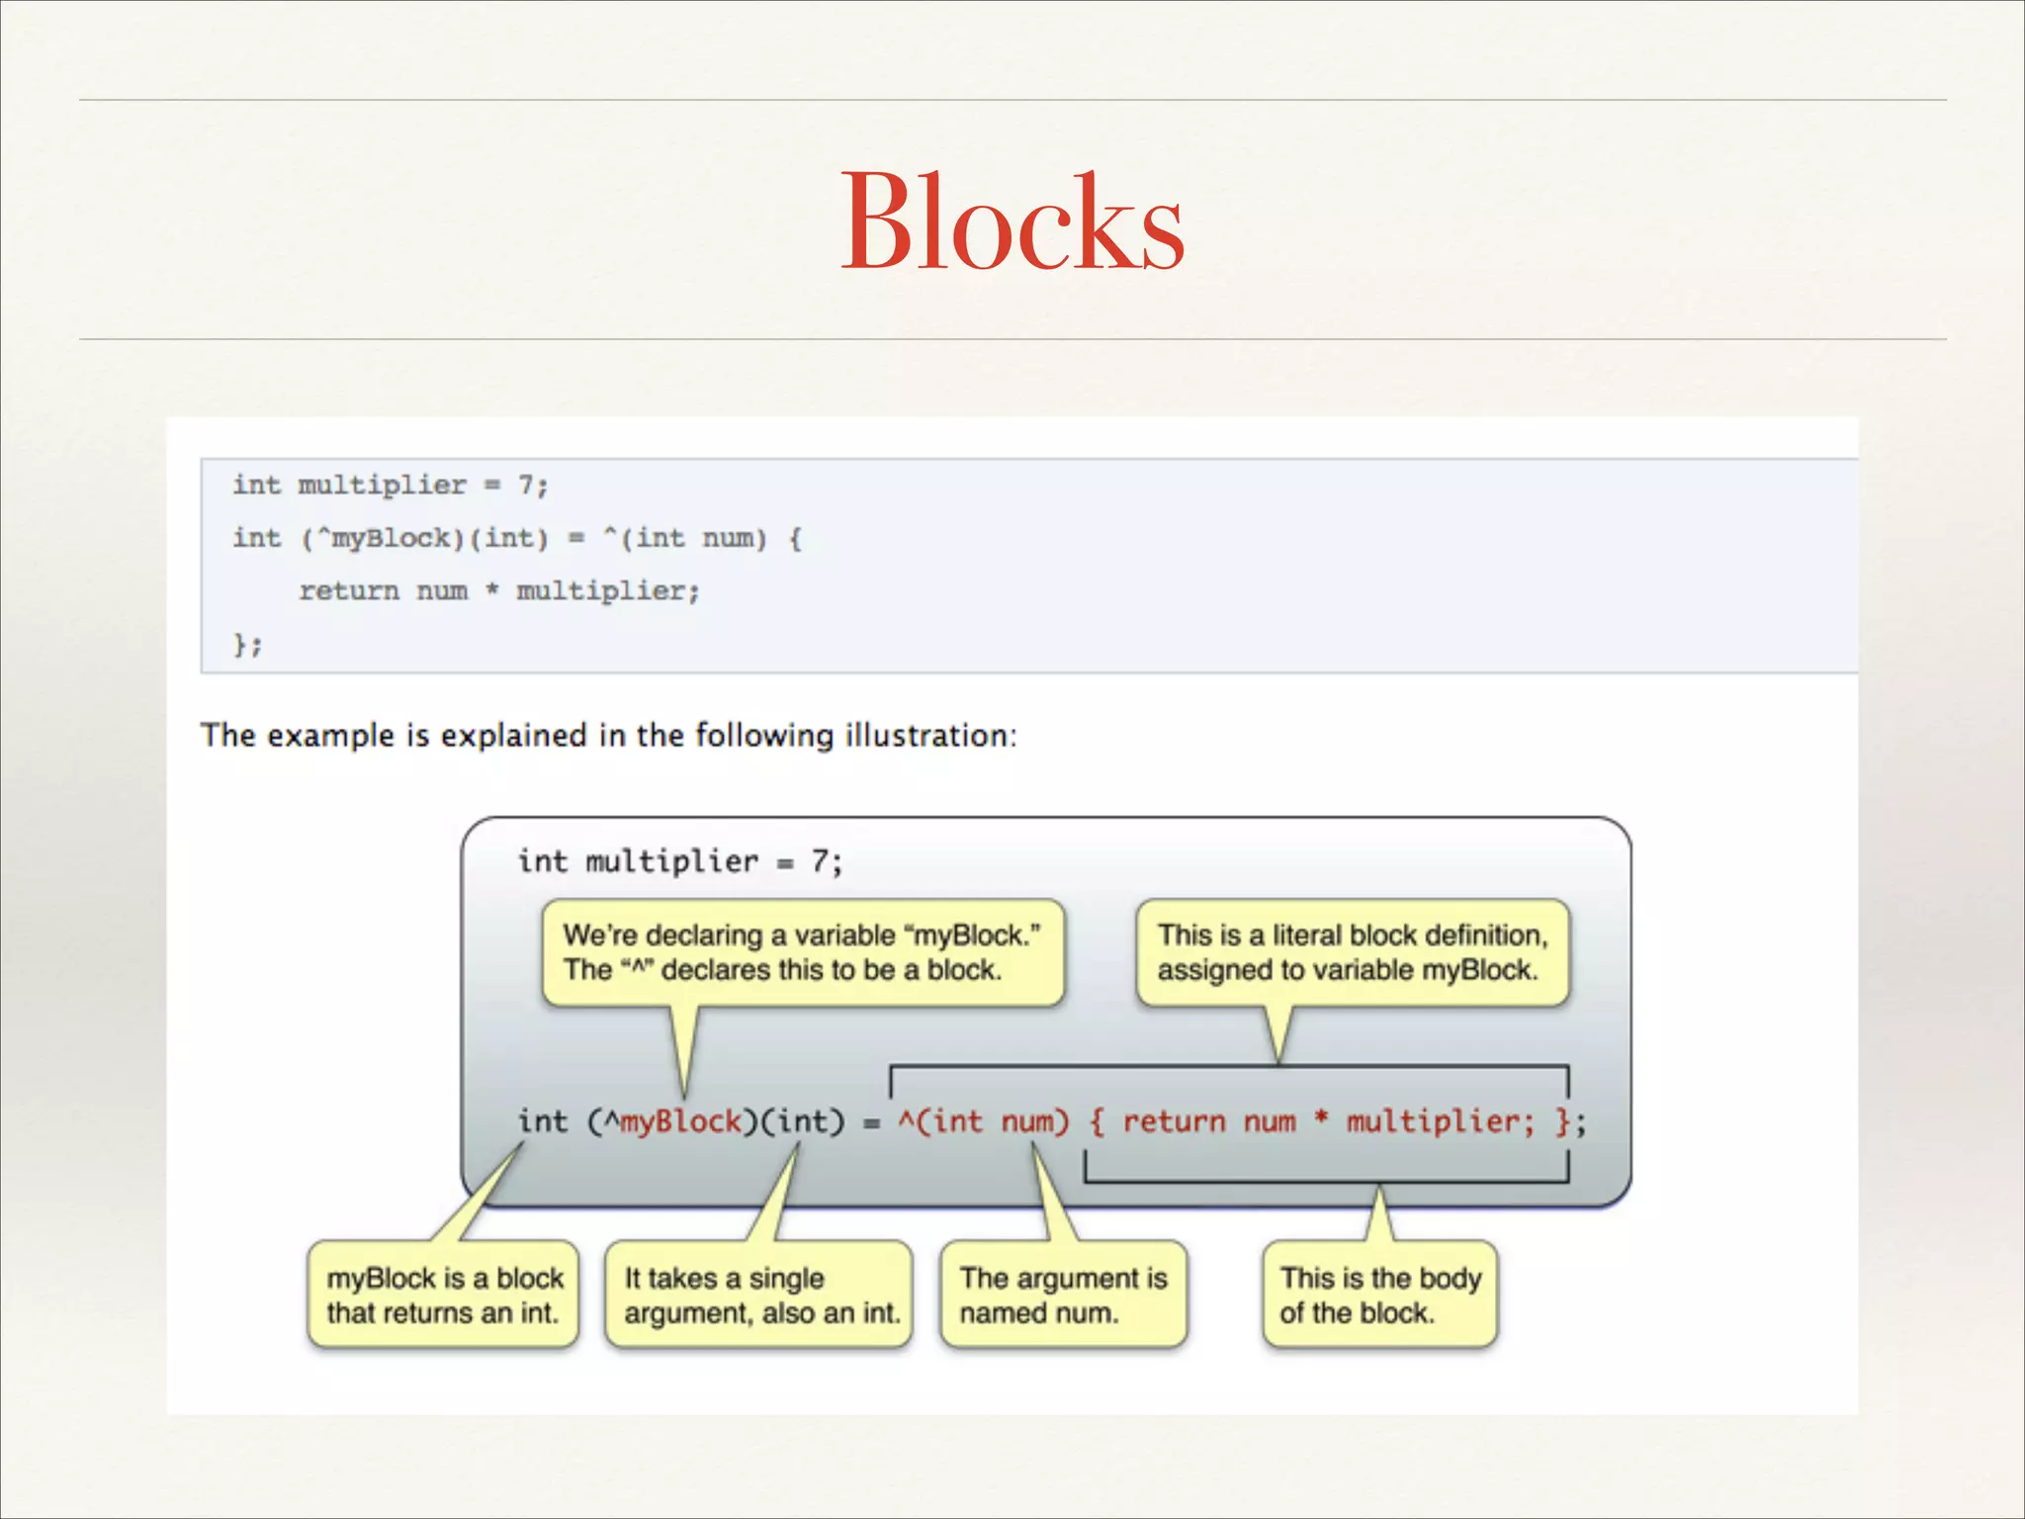Click "return num * multiplier;" in the code box

(499, 591)
